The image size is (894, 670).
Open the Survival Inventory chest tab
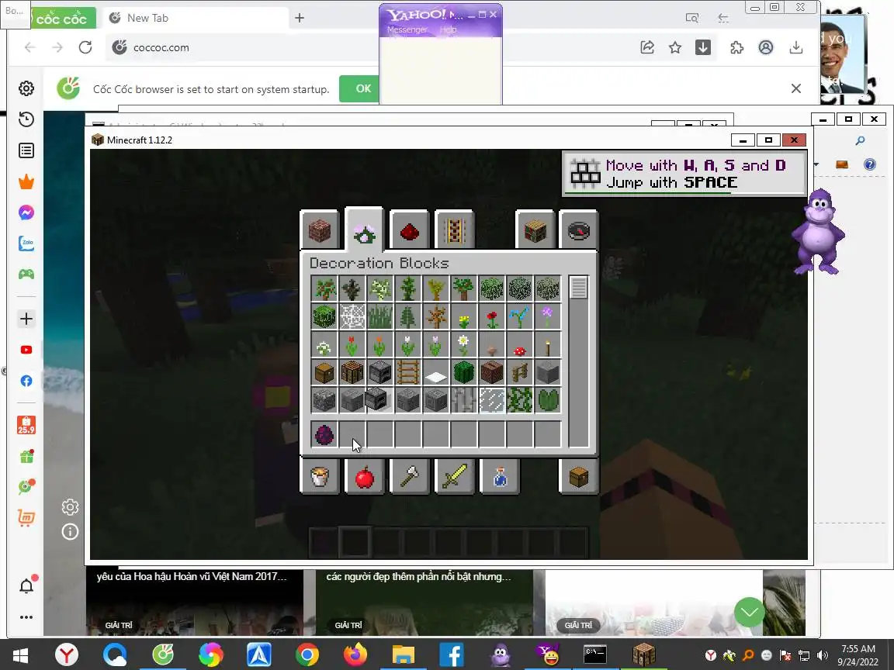tap(579, 476)
